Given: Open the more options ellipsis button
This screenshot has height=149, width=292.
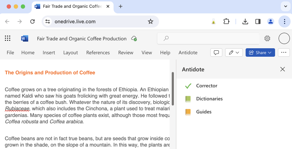Looking at the screenshot, I should pyautogui.click(x=284, y=52).
